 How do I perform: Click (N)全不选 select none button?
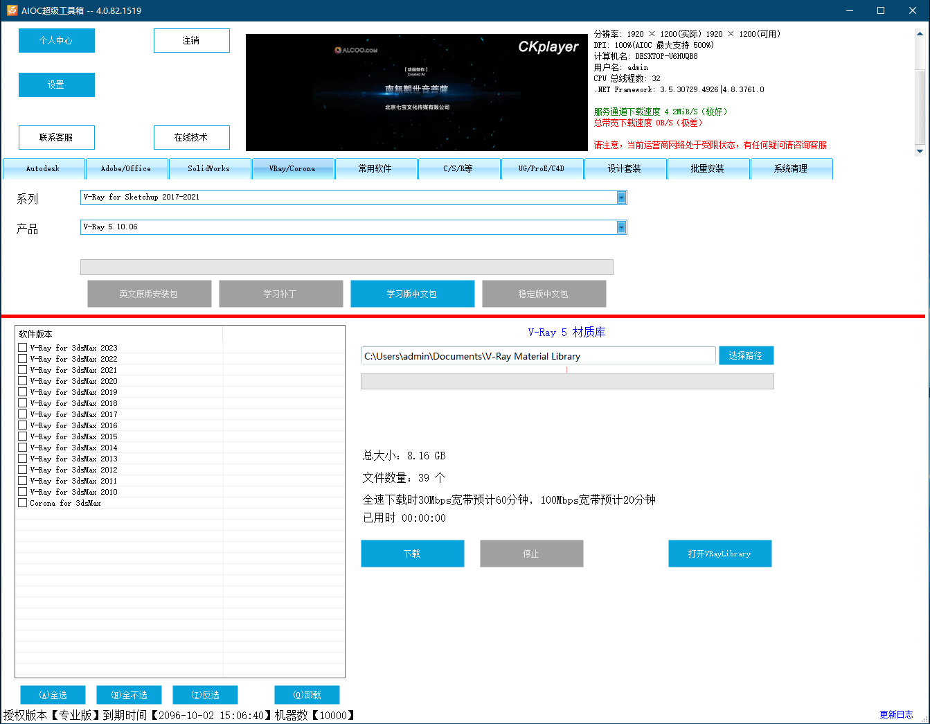pyautogui.click(x=129, y=695)
